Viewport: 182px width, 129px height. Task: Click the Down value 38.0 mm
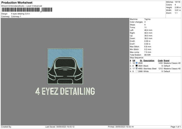148,38
